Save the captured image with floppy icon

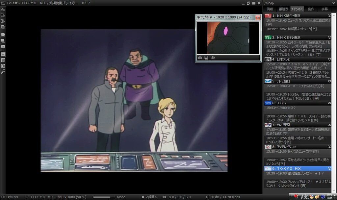coord(206,58)
